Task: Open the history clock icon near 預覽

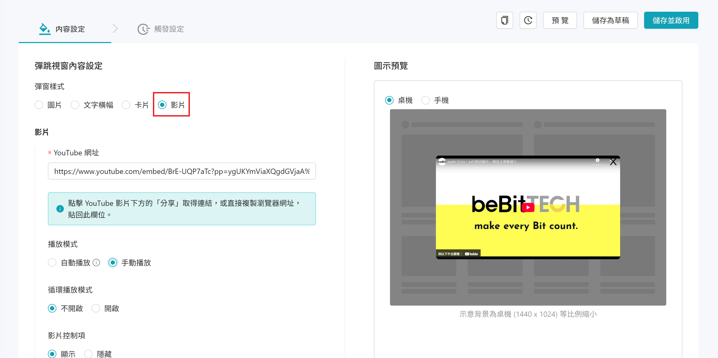Action: [528, 20]
